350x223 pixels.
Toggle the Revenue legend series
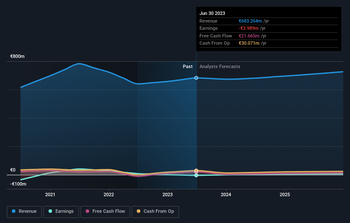(x=24, y=212)
